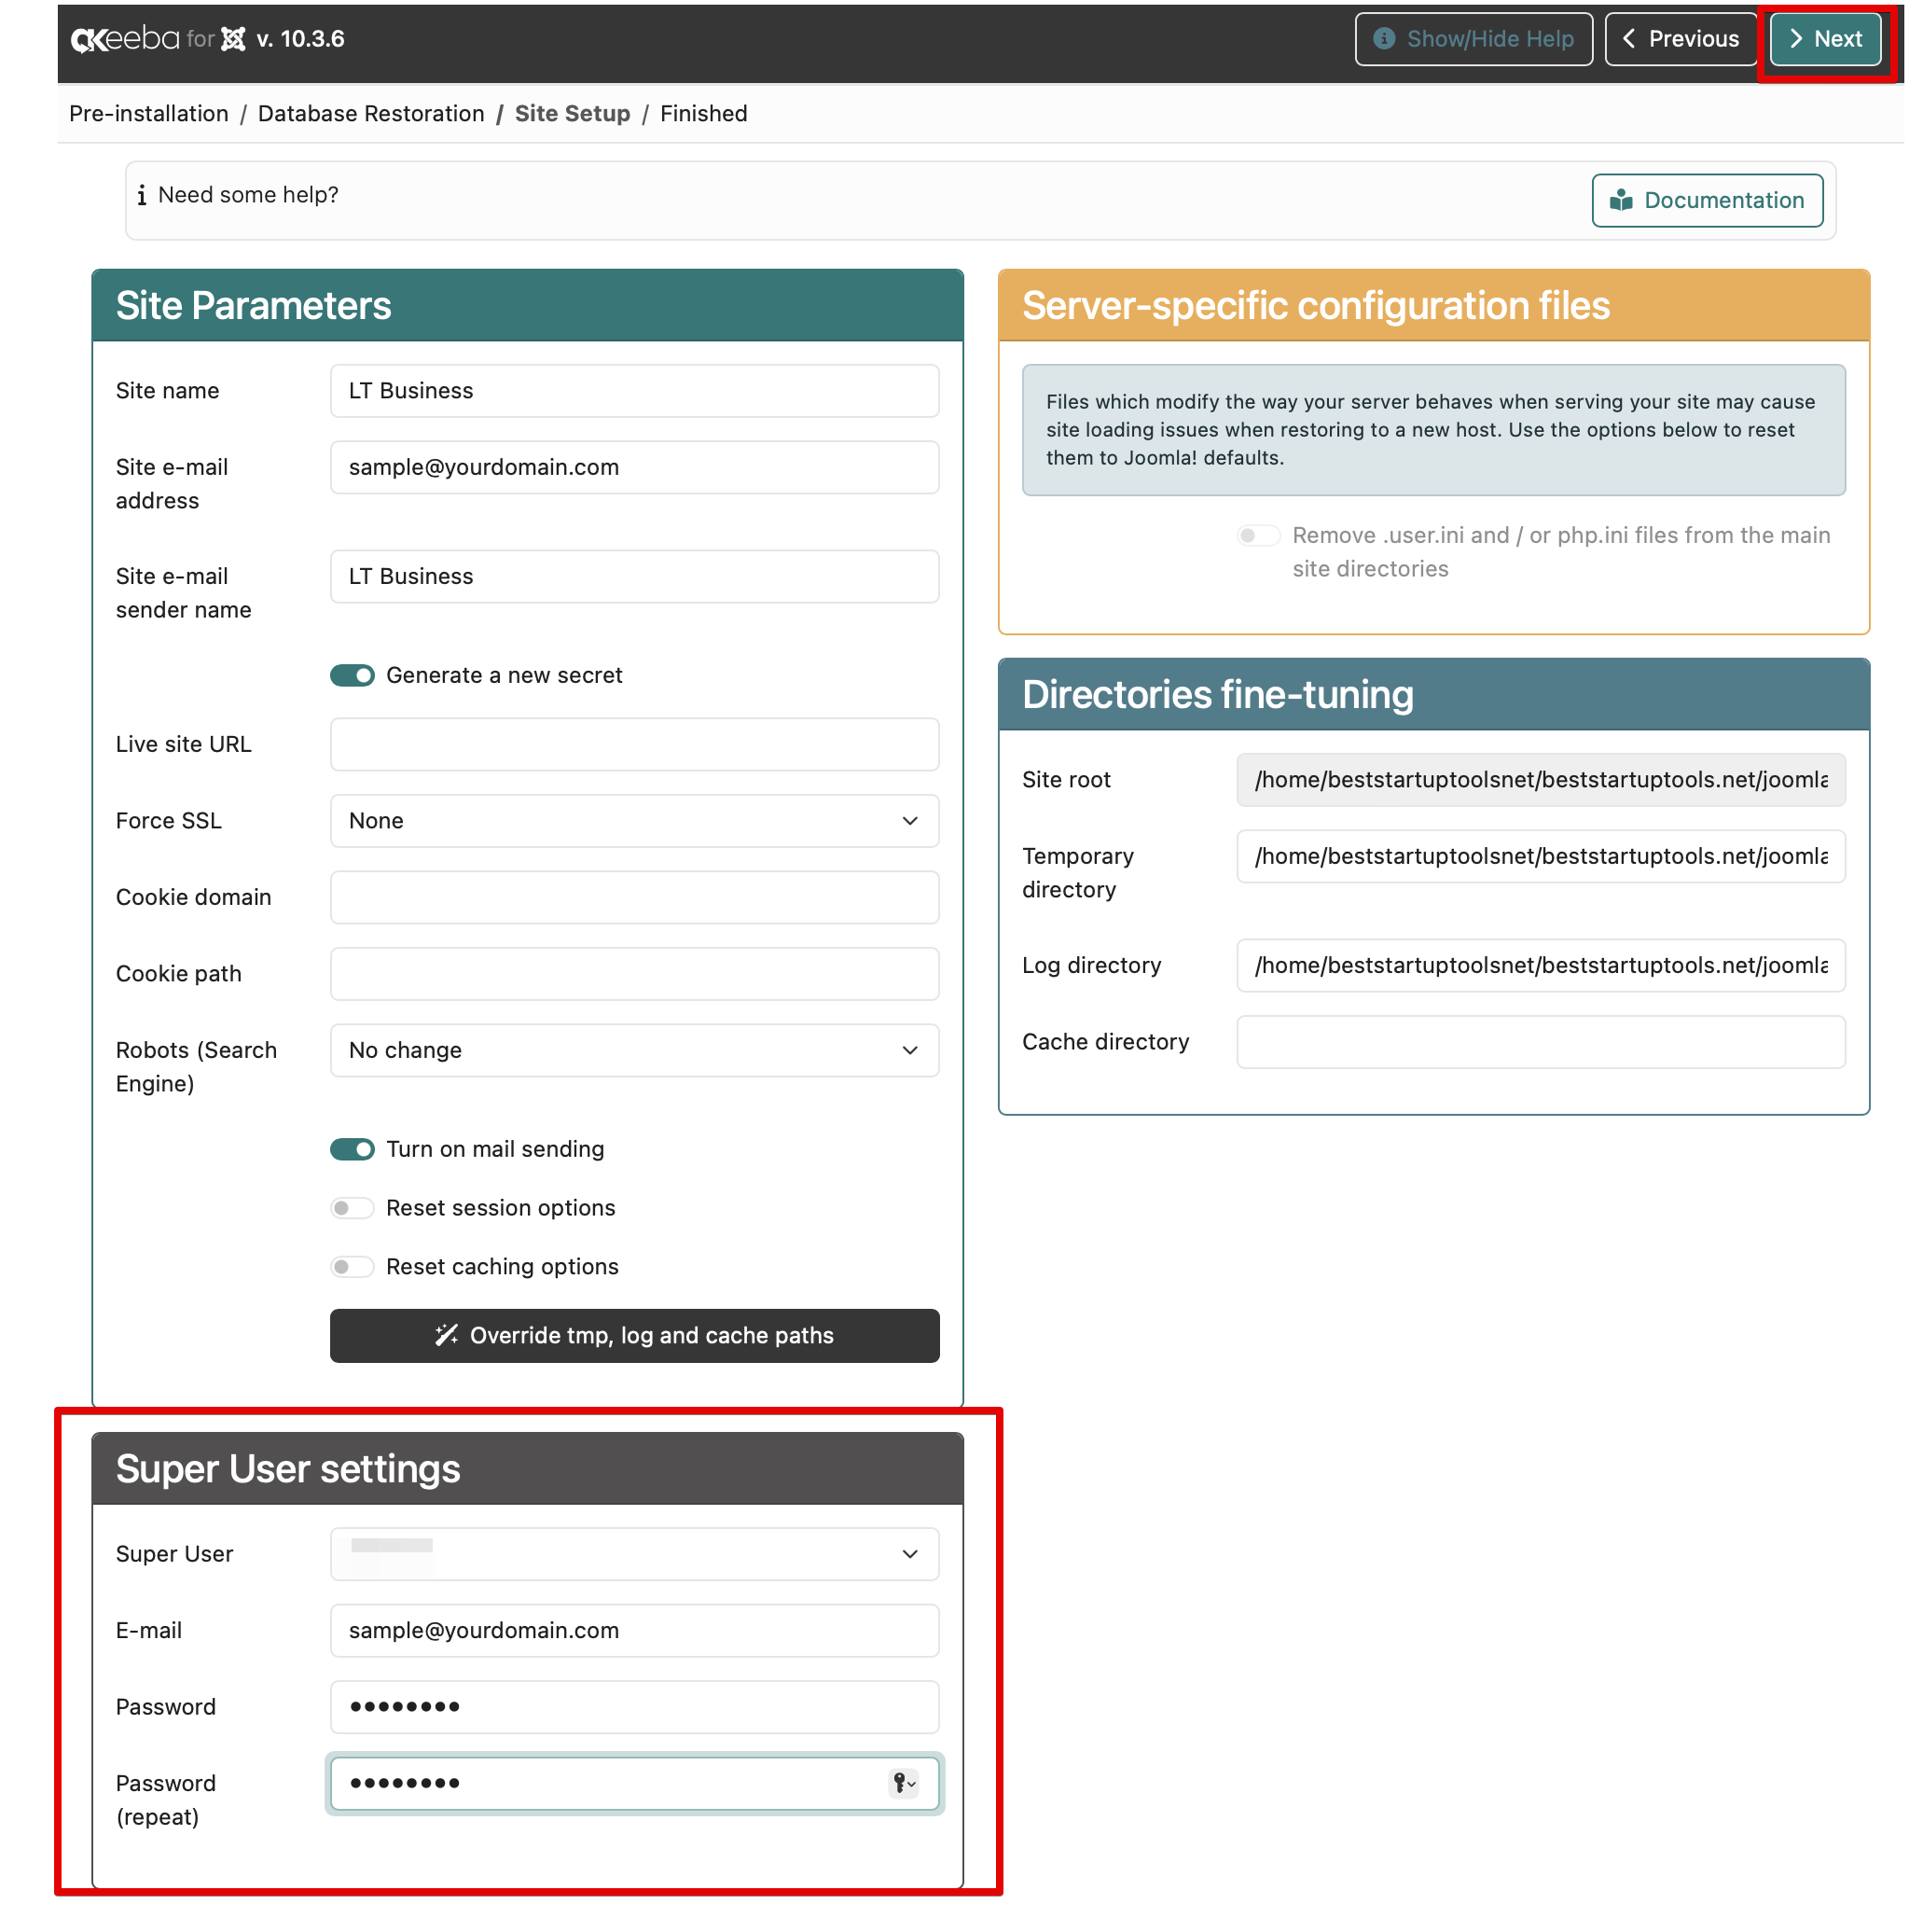Open the Robots (Search Engine) dropdown
1923x1932 pixels.
coord(635,1050)
